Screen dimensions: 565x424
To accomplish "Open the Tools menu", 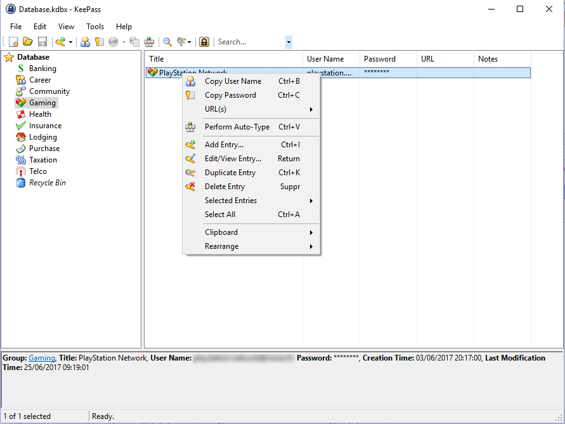I will 95,27.
